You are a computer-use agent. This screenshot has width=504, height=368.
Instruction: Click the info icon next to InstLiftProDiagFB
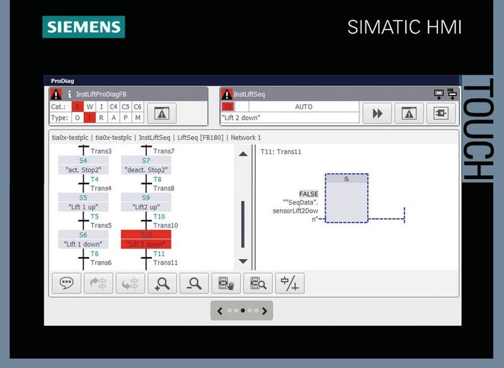click(69, 94)
